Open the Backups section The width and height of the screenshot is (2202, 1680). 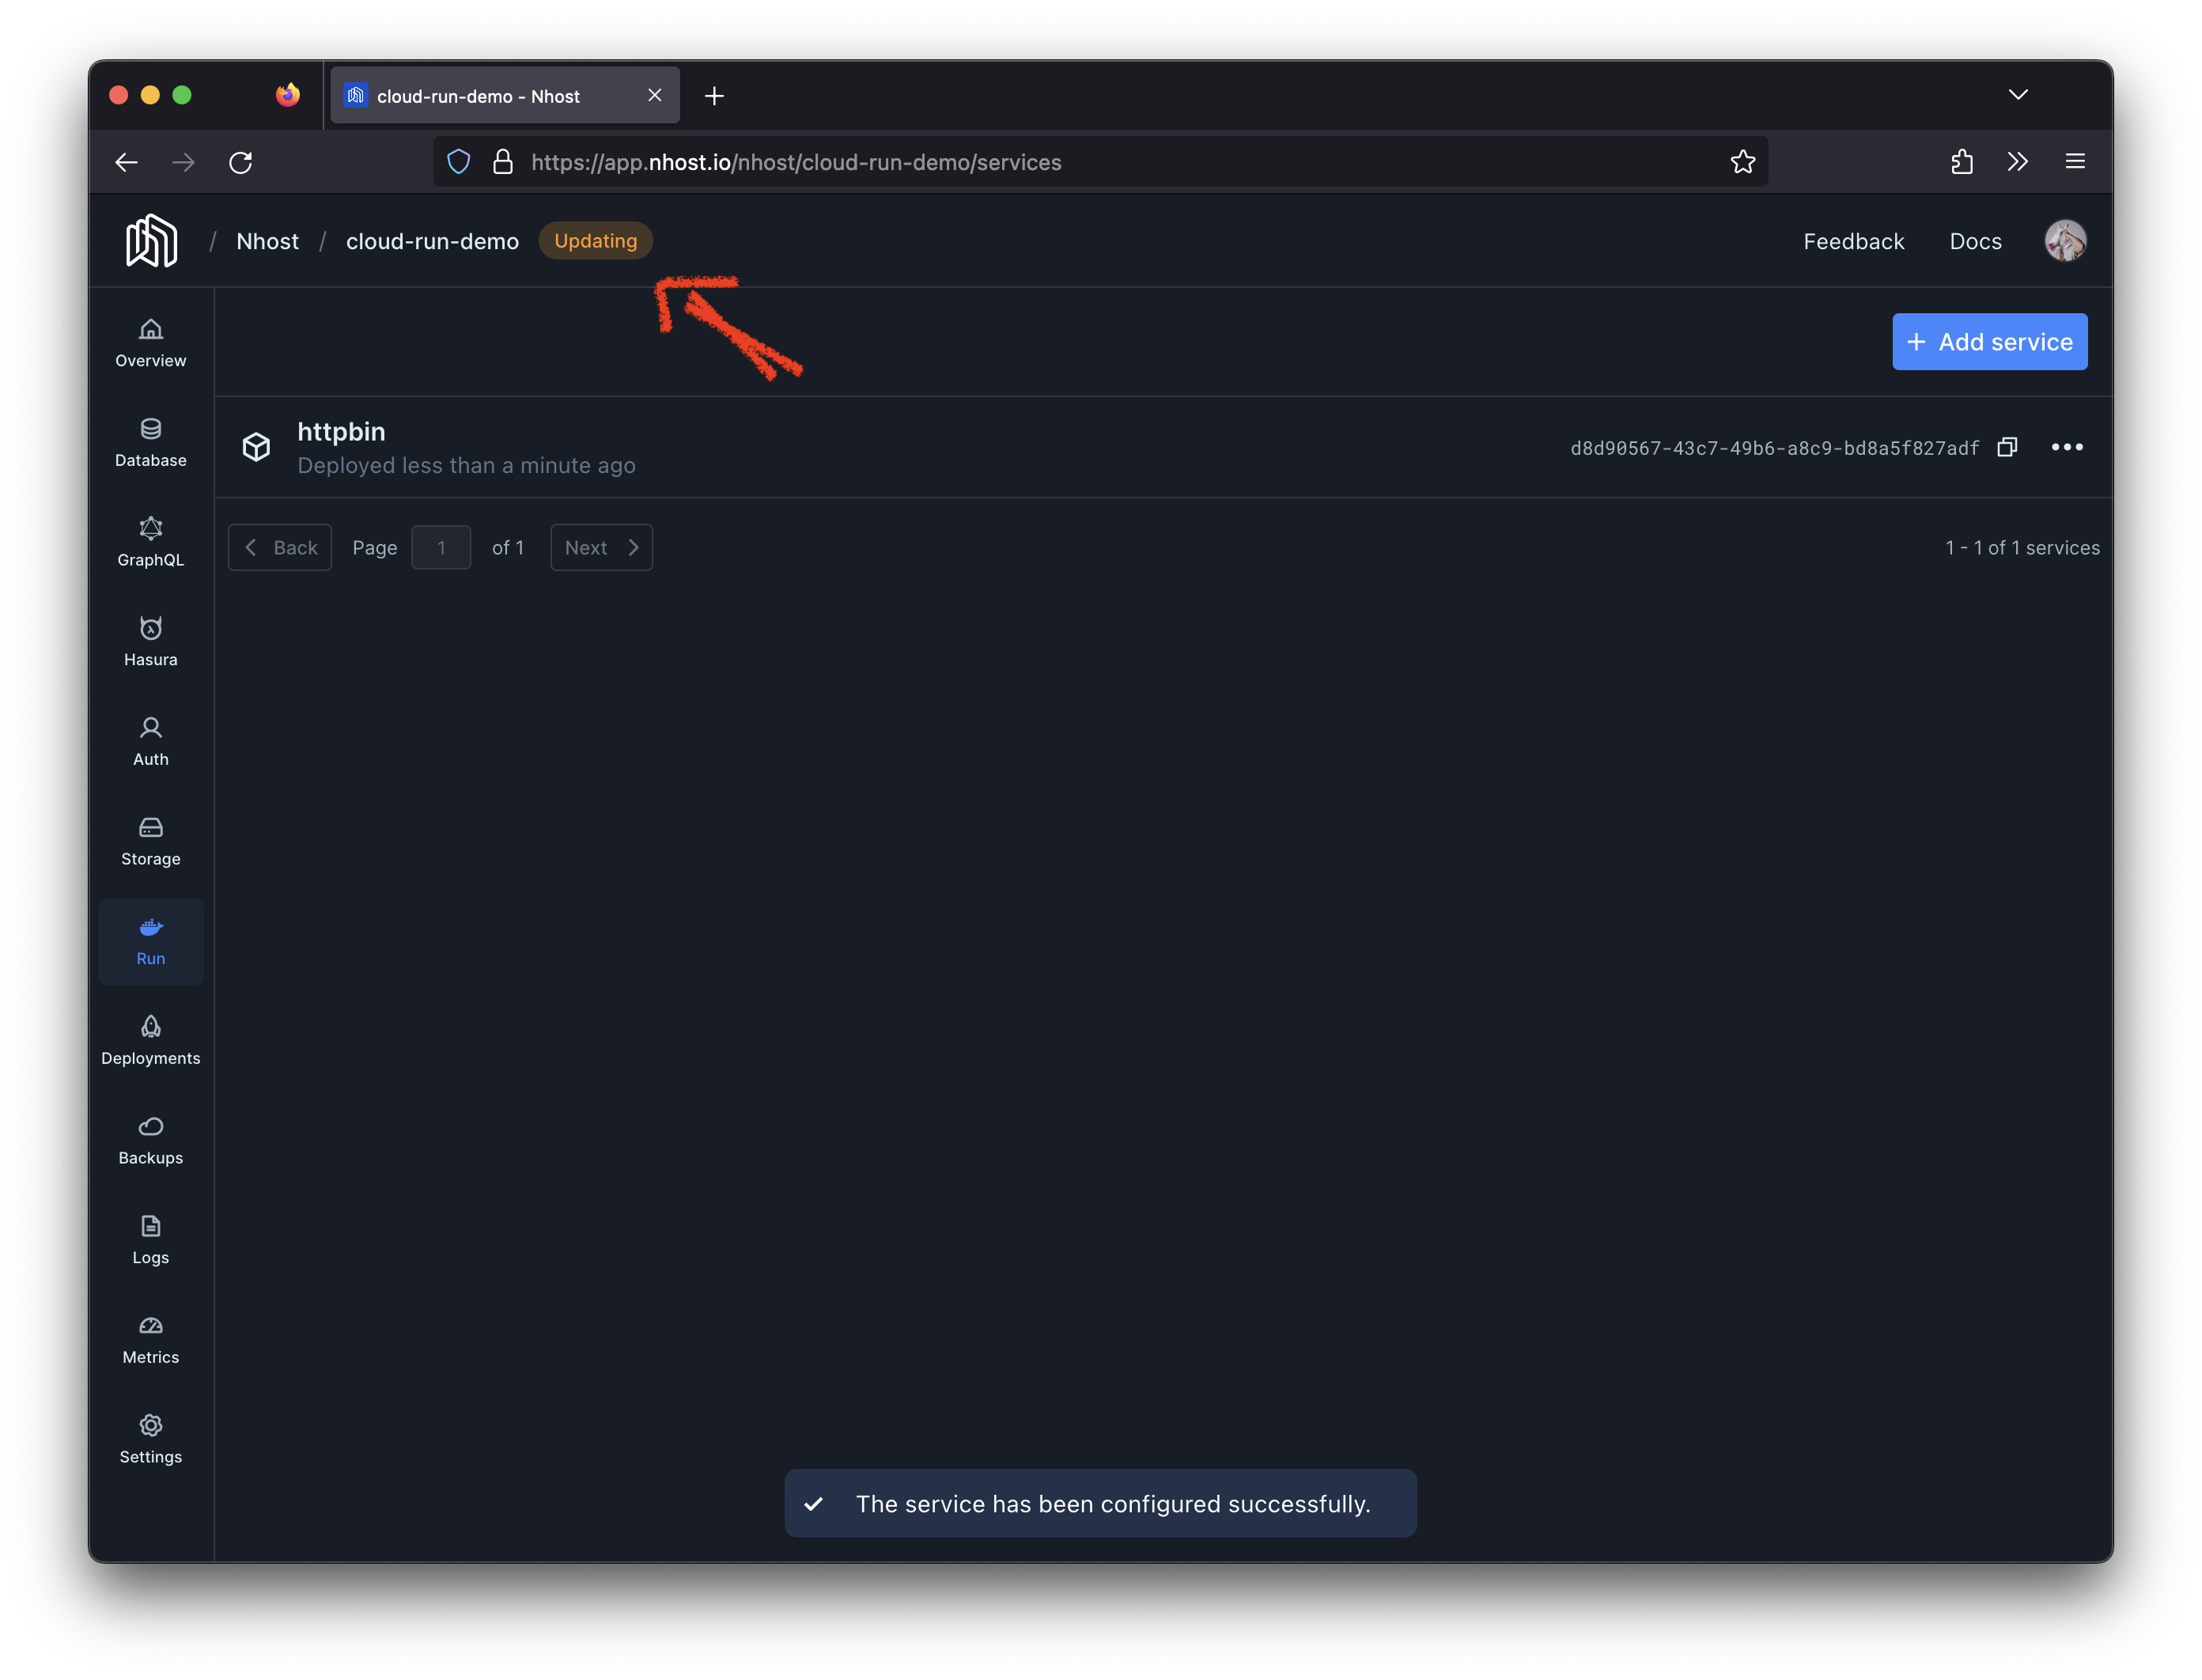pyautogui.click(x=150, y=1140)
